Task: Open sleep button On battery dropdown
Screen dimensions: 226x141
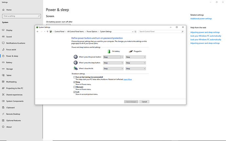Action: pos(113,63)
